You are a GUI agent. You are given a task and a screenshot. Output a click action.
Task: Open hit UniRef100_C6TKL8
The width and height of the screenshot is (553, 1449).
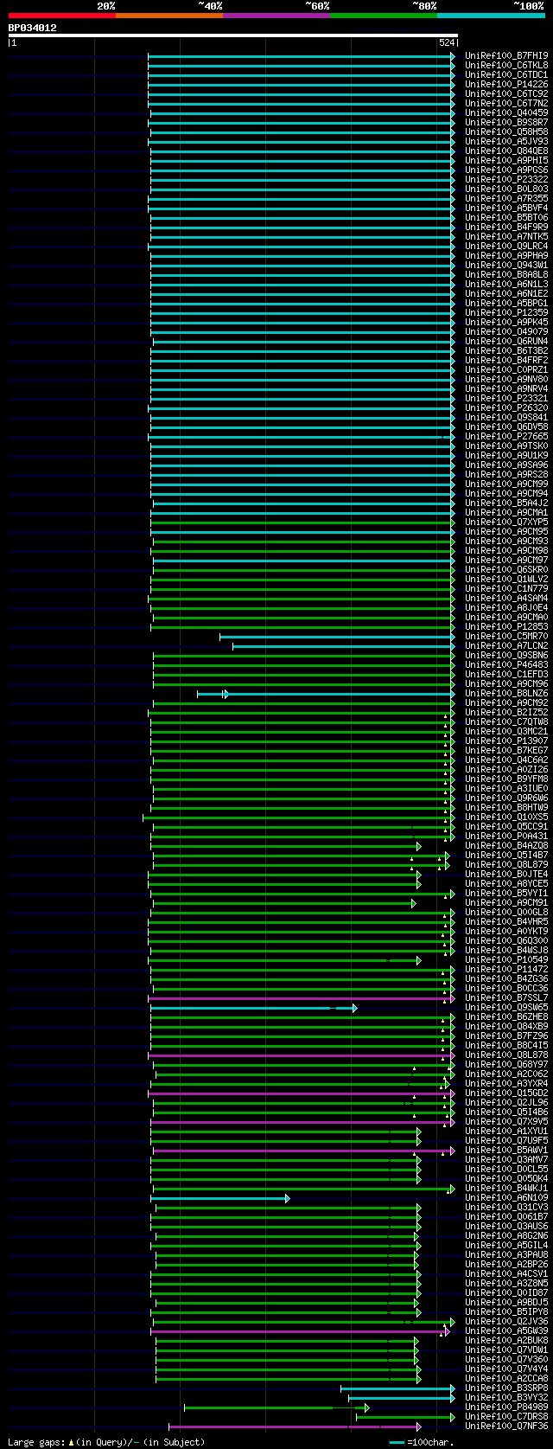coord(506,65)
